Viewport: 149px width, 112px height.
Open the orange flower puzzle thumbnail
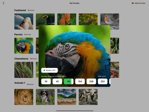tap(67, 19)
